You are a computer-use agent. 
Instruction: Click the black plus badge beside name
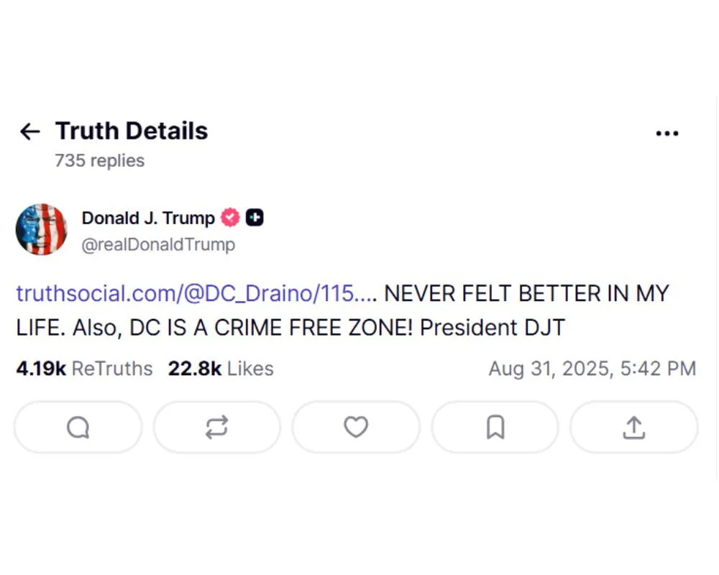(x=255, y=217)
